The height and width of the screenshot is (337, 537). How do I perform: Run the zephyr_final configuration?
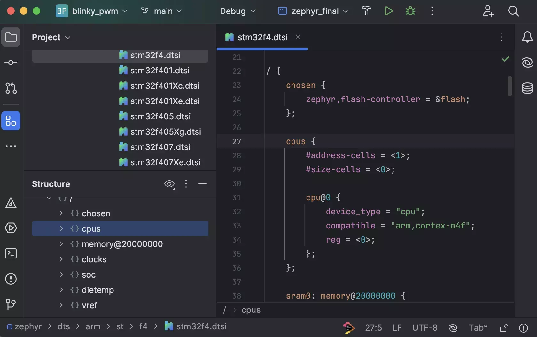[x=388, y=11]
